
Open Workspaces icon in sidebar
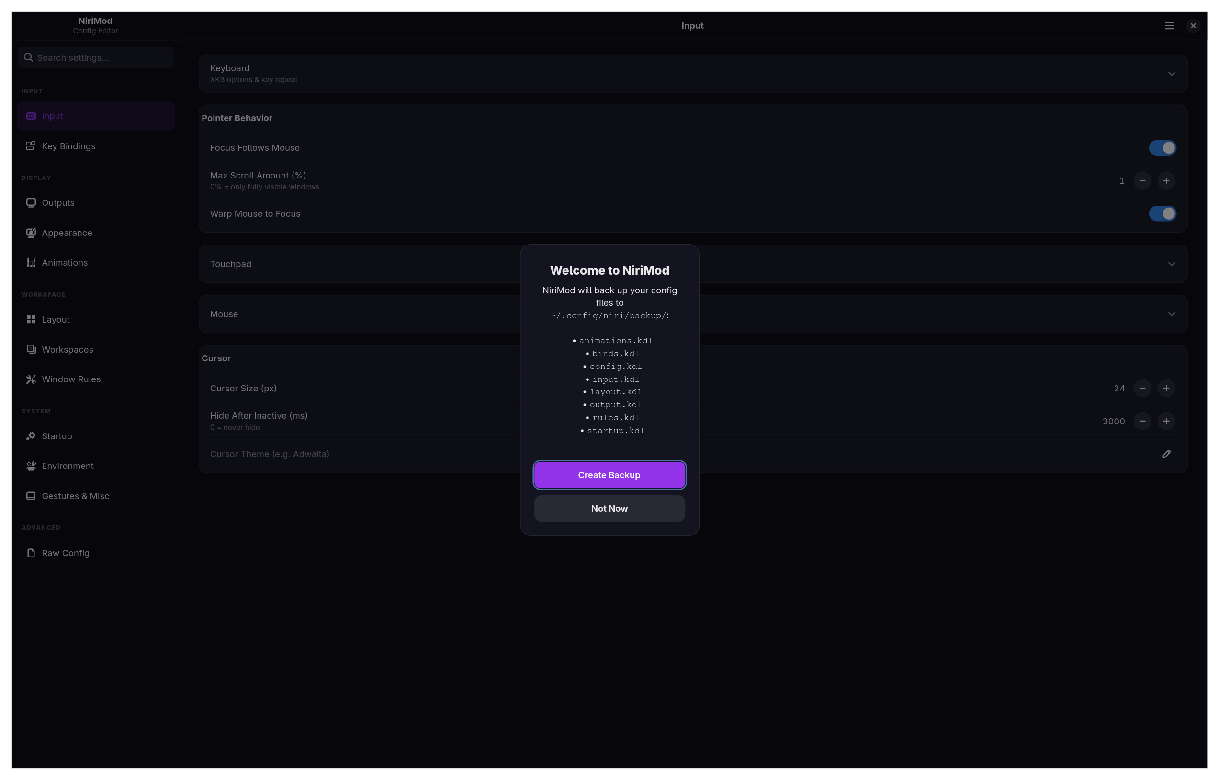[31, 349]
